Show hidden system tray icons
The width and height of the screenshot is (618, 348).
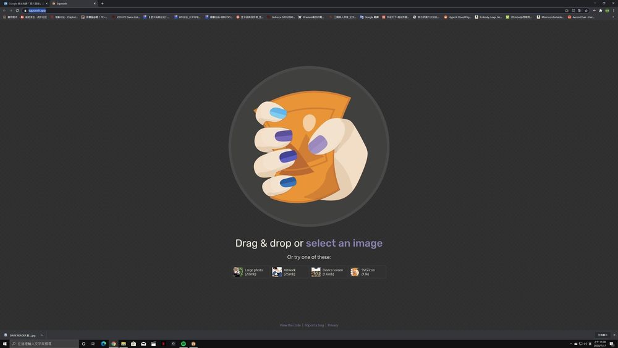(570, 344)
